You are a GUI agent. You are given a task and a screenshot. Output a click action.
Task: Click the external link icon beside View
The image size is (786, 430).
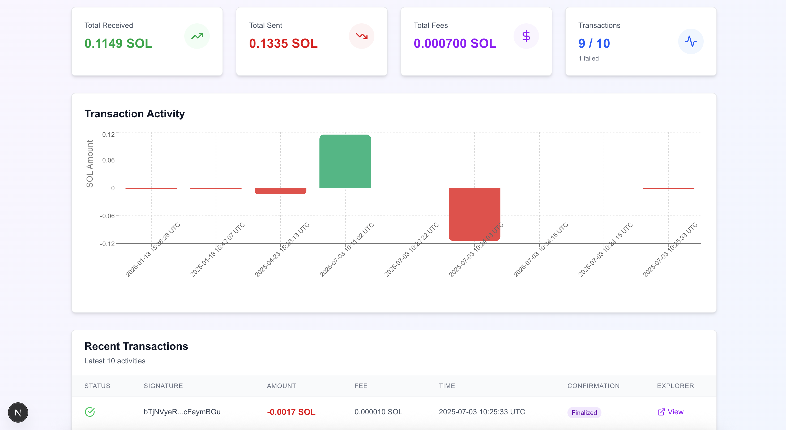click(661, 412)
